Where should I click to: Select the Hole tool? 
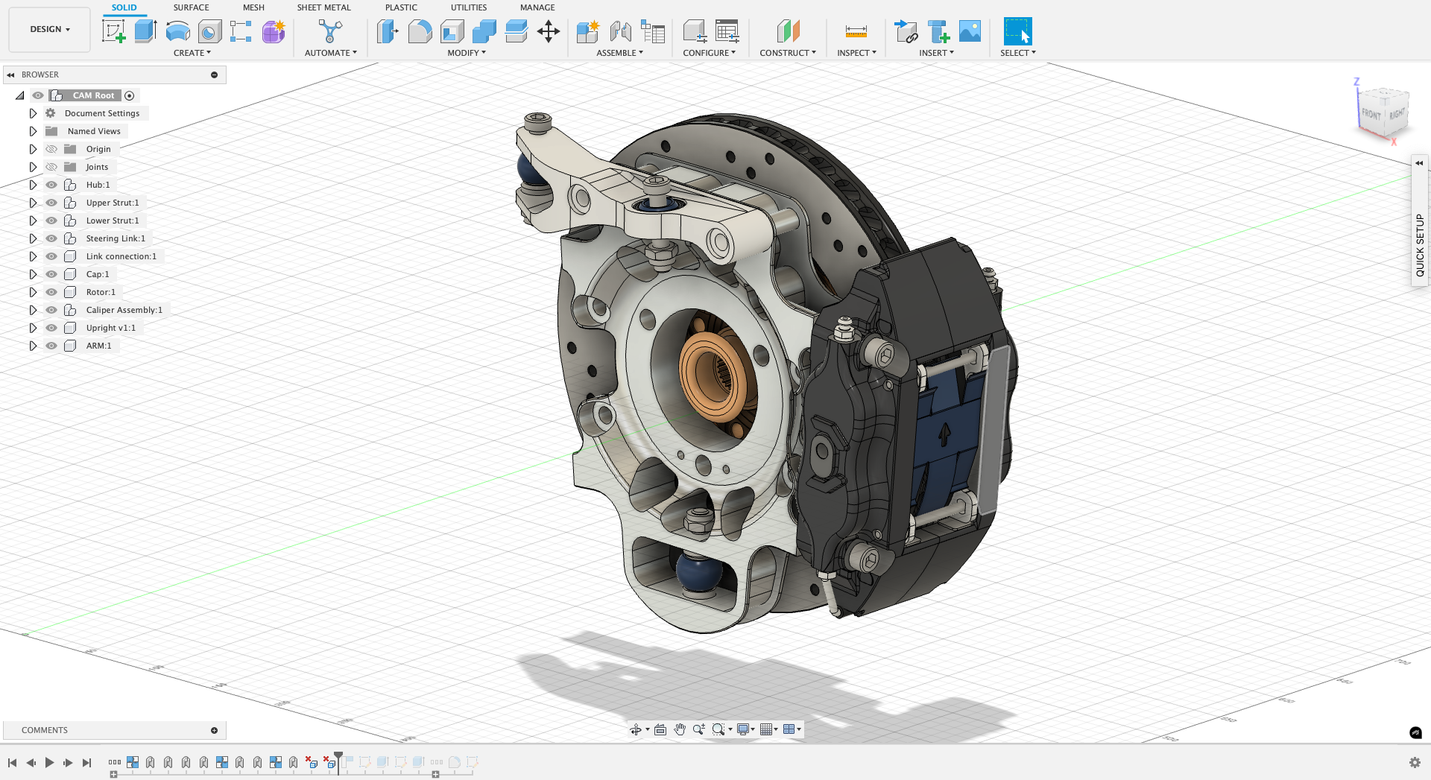coord(209,31)
